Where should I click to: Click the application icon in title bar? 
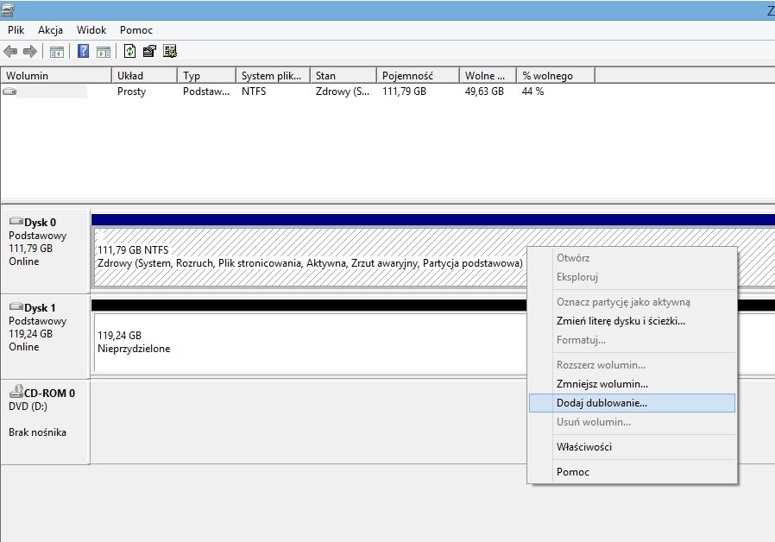pos(7,9)
